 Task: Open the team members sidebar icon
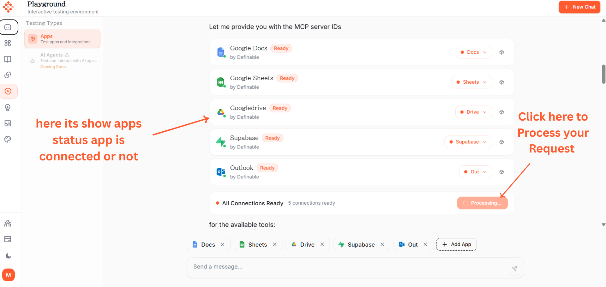pyautogui.click(x=8, y=224)
